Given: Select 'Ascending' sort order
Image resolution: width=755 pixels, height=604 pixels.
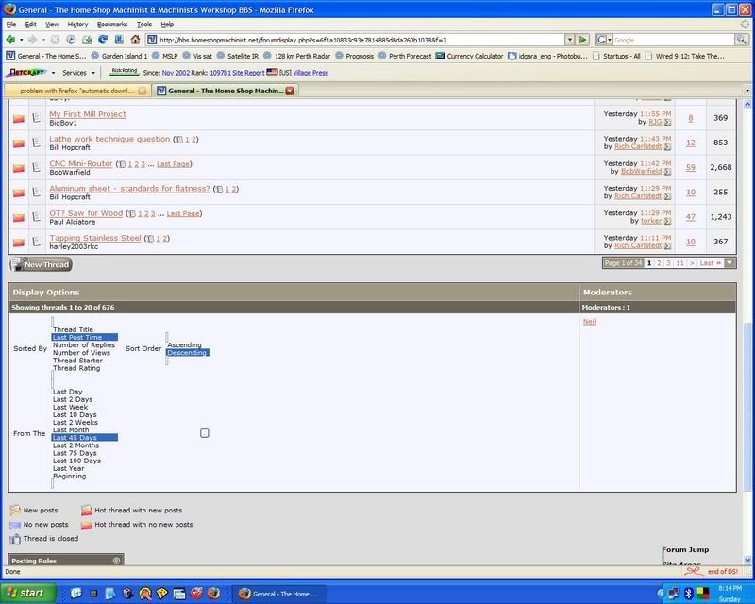Looking at the screenshot, I should click(184, 344).
